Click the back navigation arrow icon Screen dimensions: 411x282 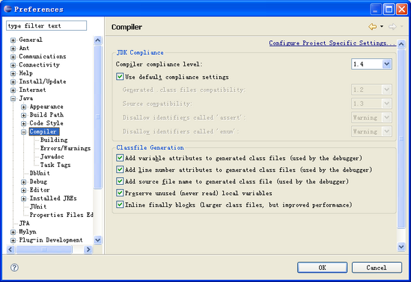click(373, 27)
